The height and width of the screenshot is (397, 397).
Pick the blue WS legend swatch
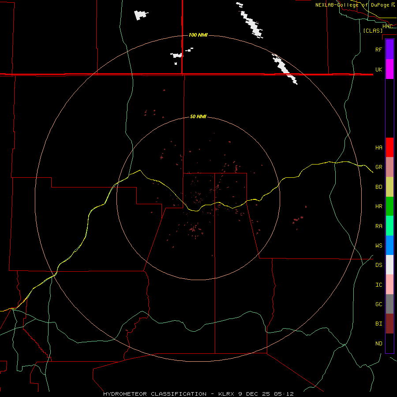pyautogui.click(x=390, y=245)
